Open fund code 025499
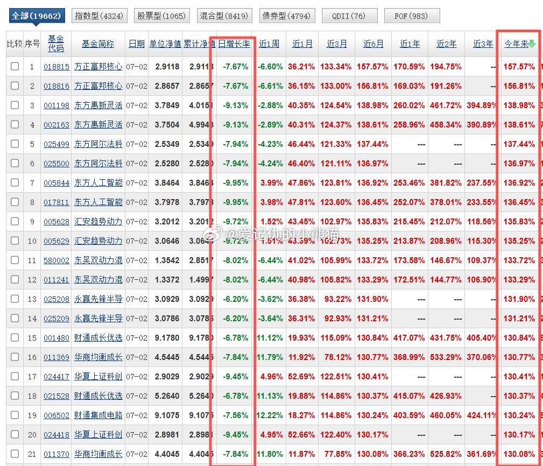This screenshot has height=466, width=543. pos(57,144)
